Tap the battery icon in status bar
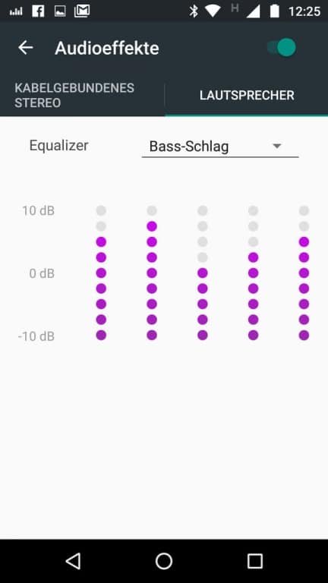This screenshot has height=583, width=328. [x=274, y=11]
